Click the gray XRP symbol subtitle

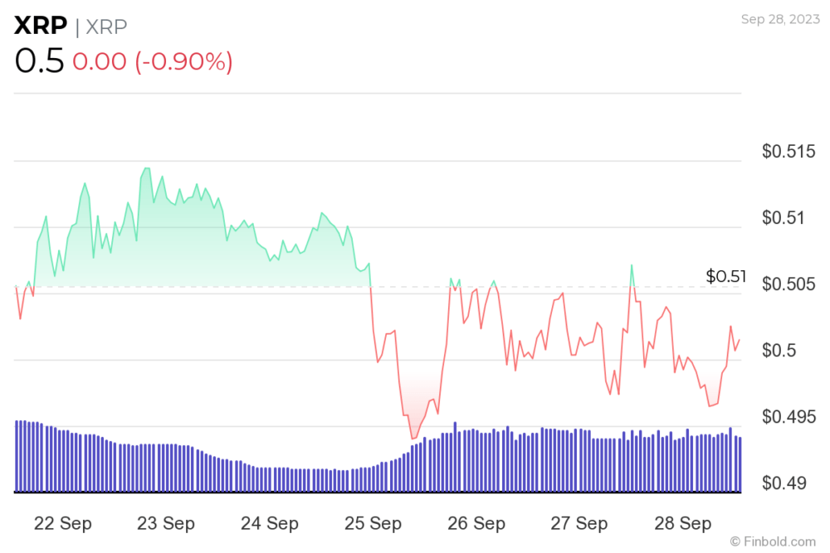tap(106, 27)
